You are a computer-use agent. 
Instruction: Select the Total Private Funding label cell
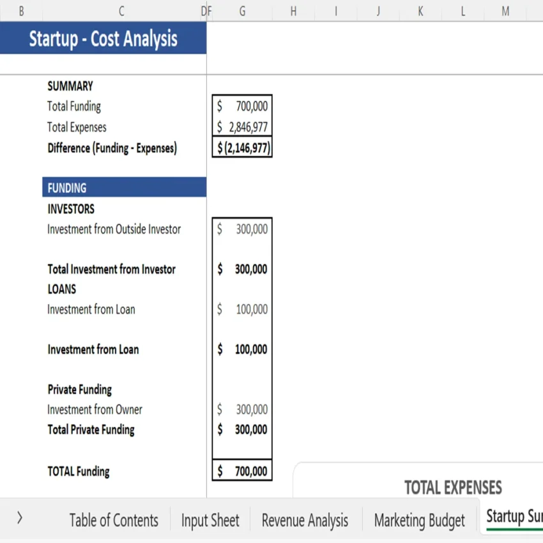coord(90,429)
